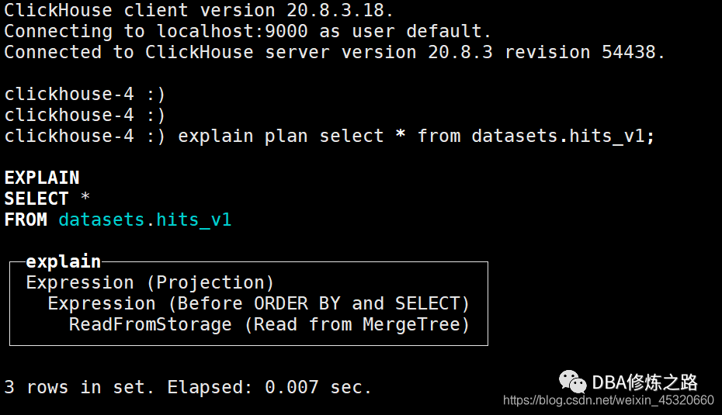This screenshot has height=415, width=722.
Task: Click the asterisk after SELECT keyword
Action: (85, 196)
